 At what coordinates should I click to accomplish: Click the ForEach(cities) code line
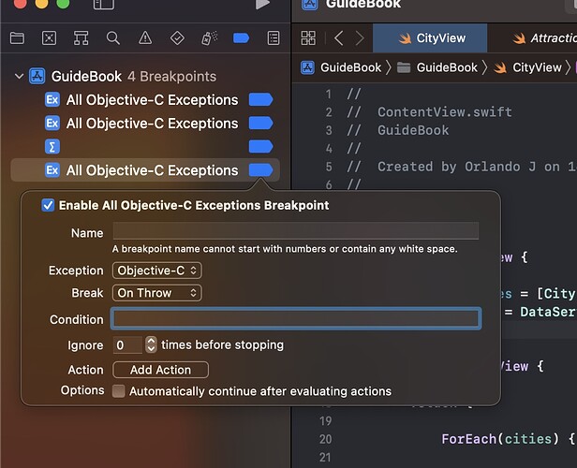click(508, 439)
